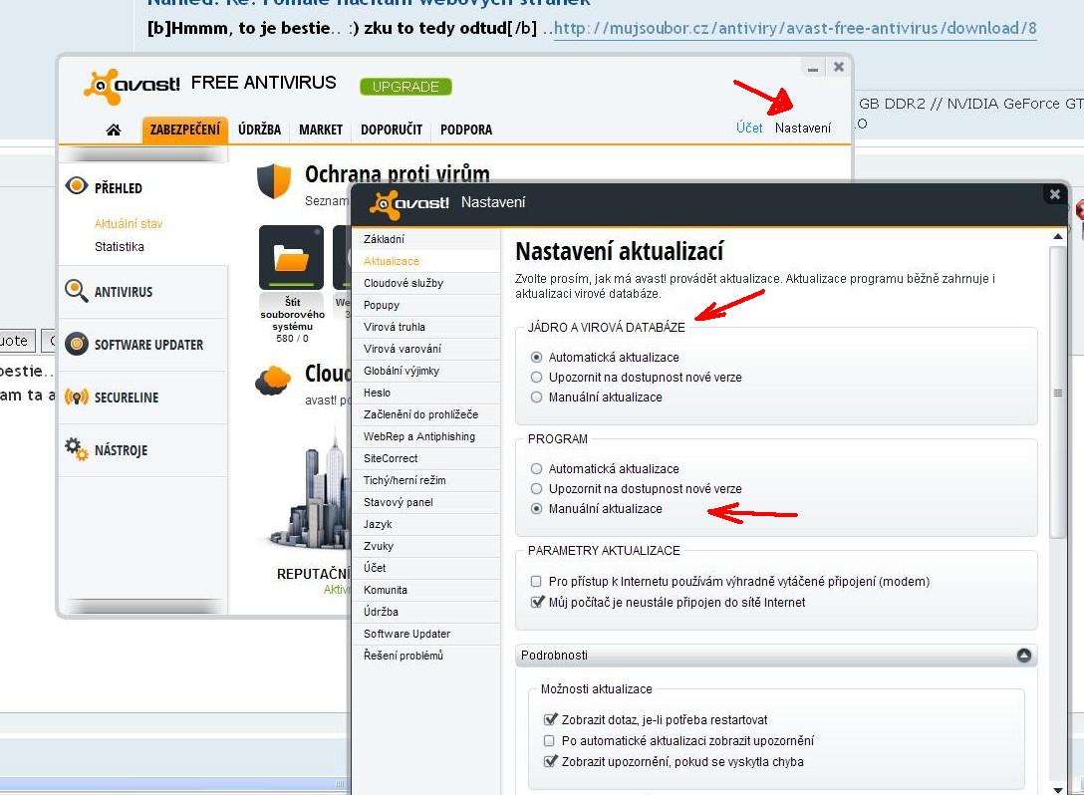Screen dimensions: 1084x795
Task: Click the antivirus shield icon next to Ochrana proti virům
Action: pyautogui.click(x=274, y=180)
